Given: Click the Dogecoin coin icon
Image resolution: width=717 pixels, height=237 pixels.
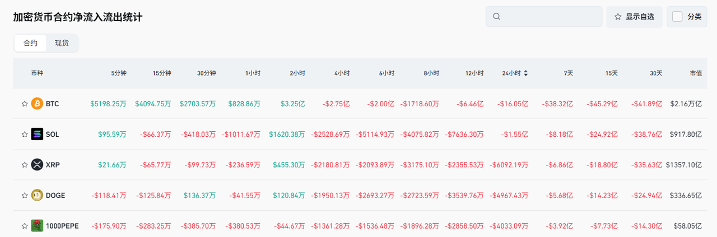Looking at the screenshot, I should (37, 195).
